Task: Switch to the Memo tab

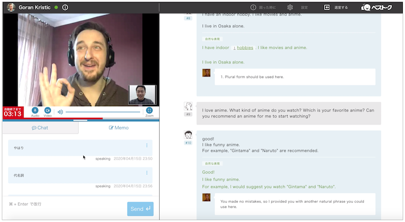Action: click(x=119, y=128)
